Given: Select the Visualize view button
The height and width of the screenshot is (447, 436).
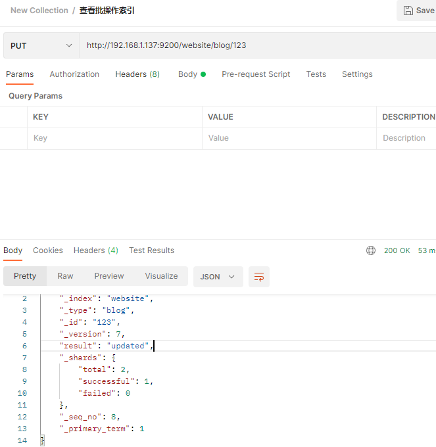Looking at the screenshot, I should 161,276.
